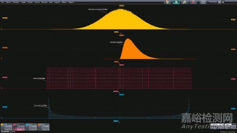Click yellow trace label left of Gaussian histogram
This screenshot has width=237, height=133.
click(x=5, y=18)
